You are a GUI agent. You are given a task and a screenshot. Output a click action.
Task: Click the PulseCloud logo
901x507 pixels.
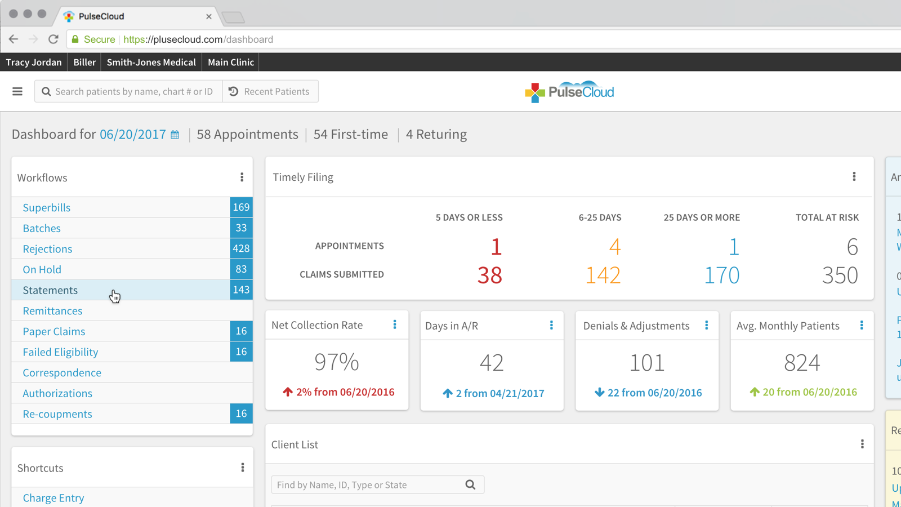[569, 92]
